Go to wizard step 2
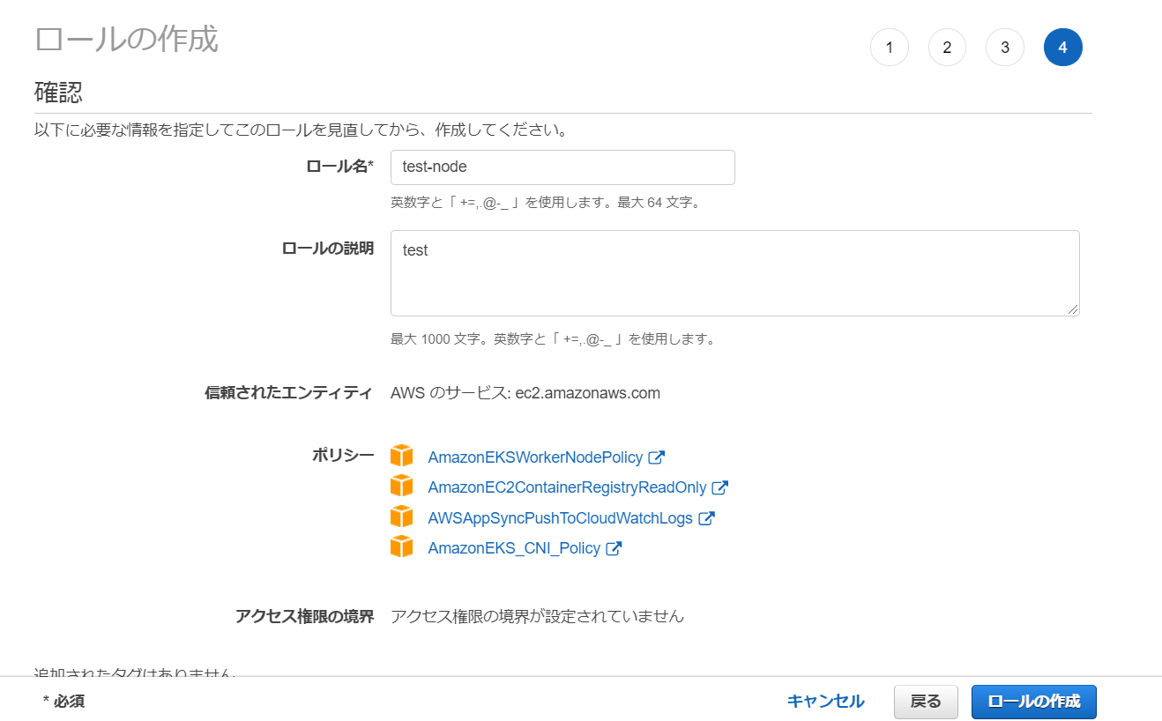The image size is (1162, 721). click(947, 48)
